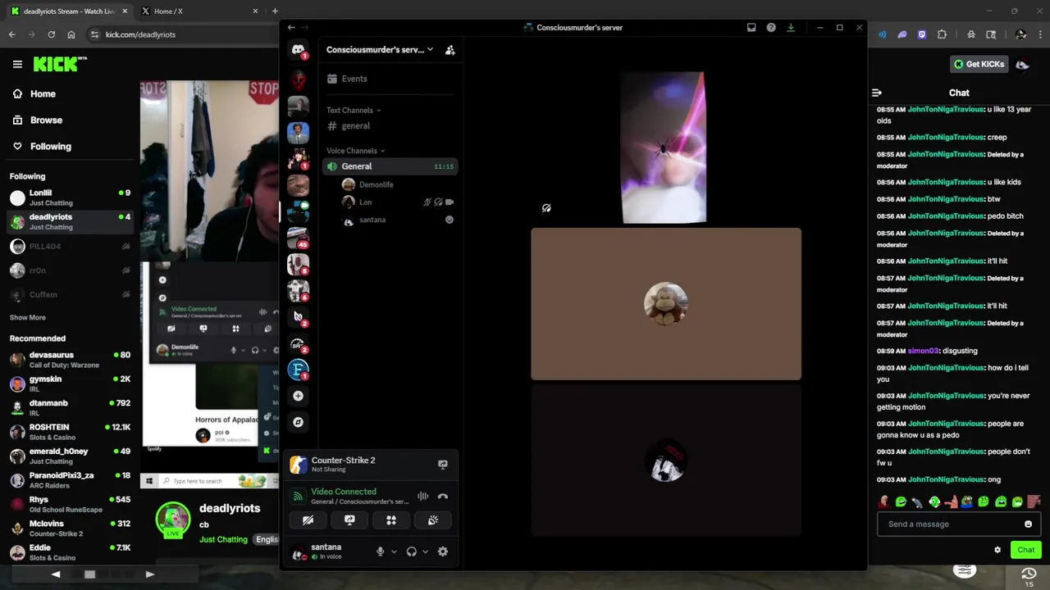The width and height of the screenshot is (1050, 590).
Task: Click Chrome extensions puzzle icon
Action: [942, 34]
